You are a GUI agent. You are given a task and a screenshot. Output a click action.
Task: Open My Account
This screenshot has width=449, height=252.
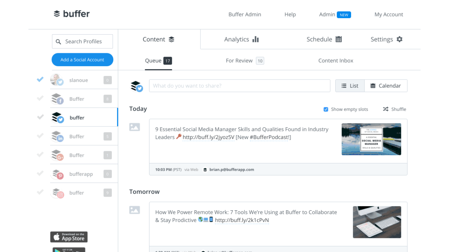(x=389, y=14)
